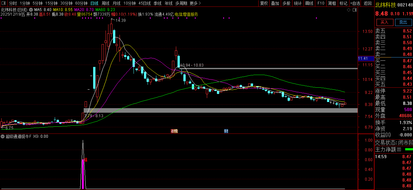Toggle 复权 price adjustment

pyautogui.click(x=264, y=3)
